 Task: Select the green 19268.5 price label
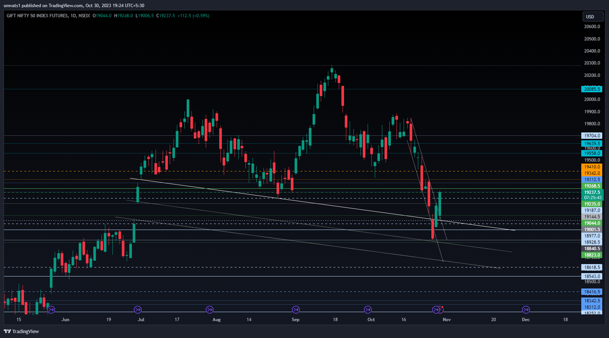[592, 186]
